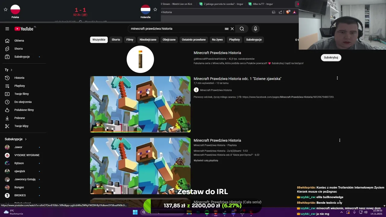Viewport: 386px width, 217px height.
Task: Open the Windows Start button
Action: tap(135, 212)
